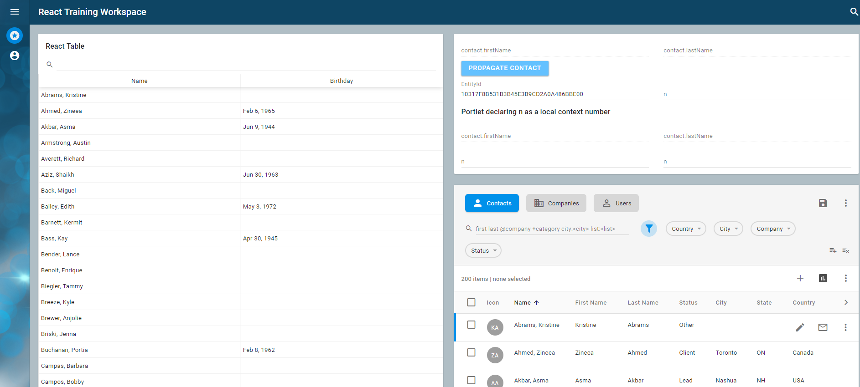860x387 pixels.
Task: Click the React Table search input field
Action: point(246,65)
